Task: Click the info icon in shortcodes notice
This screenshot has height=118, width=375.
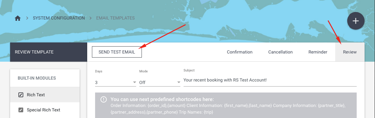Action: (104, 99)
